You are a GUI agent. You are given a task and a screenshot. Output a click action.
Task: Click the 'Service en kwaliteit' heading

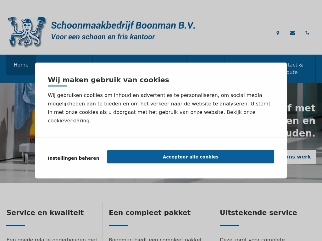click(45, 213)
